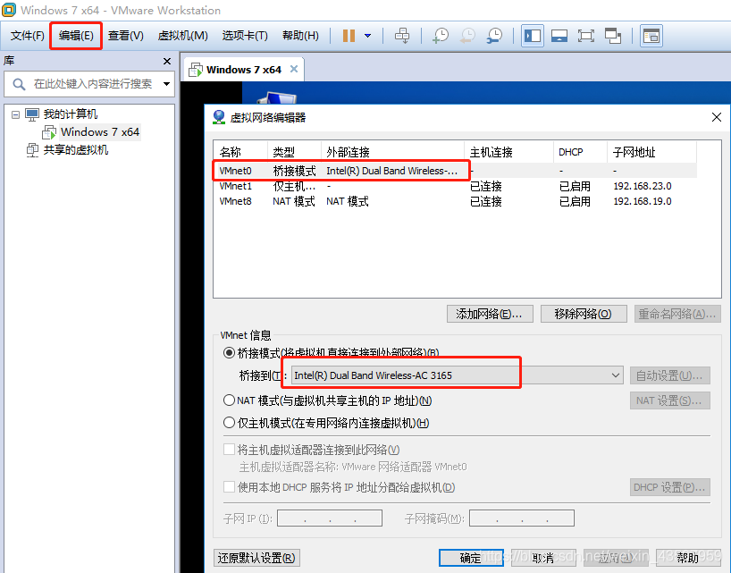Enter full screen mode icon
The image size is (731, 573).
click(585, 36)
